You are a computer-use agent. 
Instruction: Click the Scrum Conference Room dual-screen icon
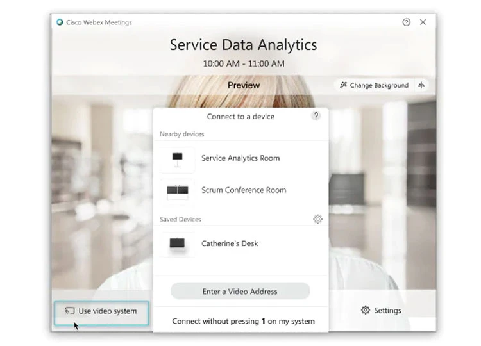coord(177,192)
